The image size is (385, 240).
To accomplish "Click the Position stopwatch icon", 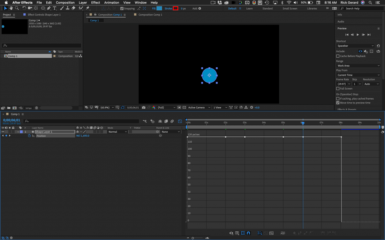I will (29, 136).
